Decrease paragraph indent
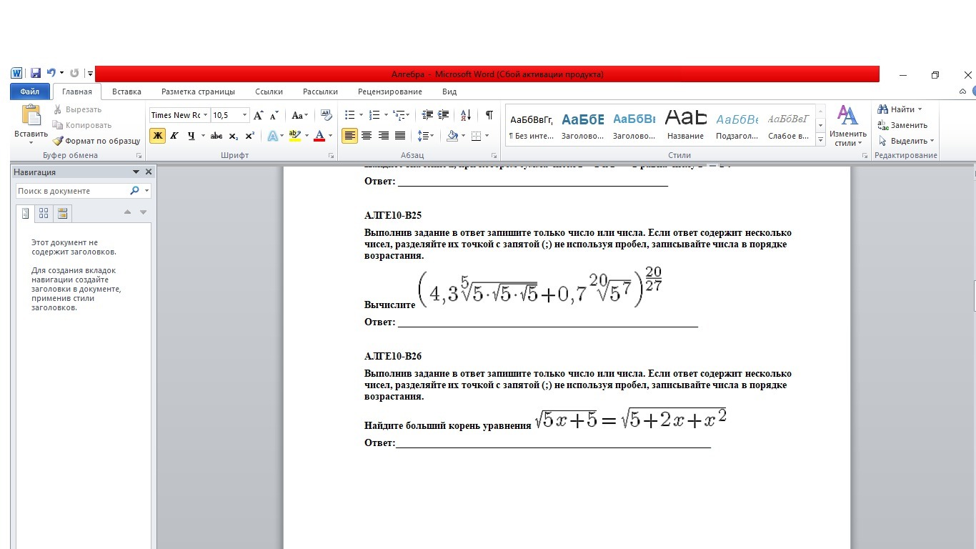976x549 pixels. point(428,115)
